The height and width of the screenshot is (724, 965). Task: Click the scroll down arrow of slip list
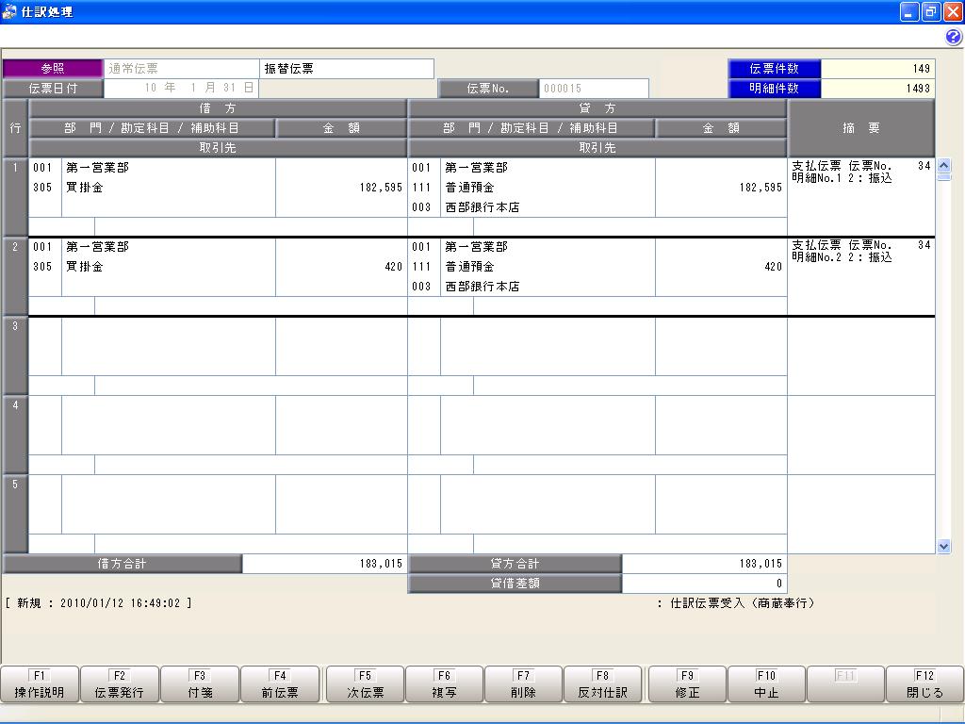(944, 546)
